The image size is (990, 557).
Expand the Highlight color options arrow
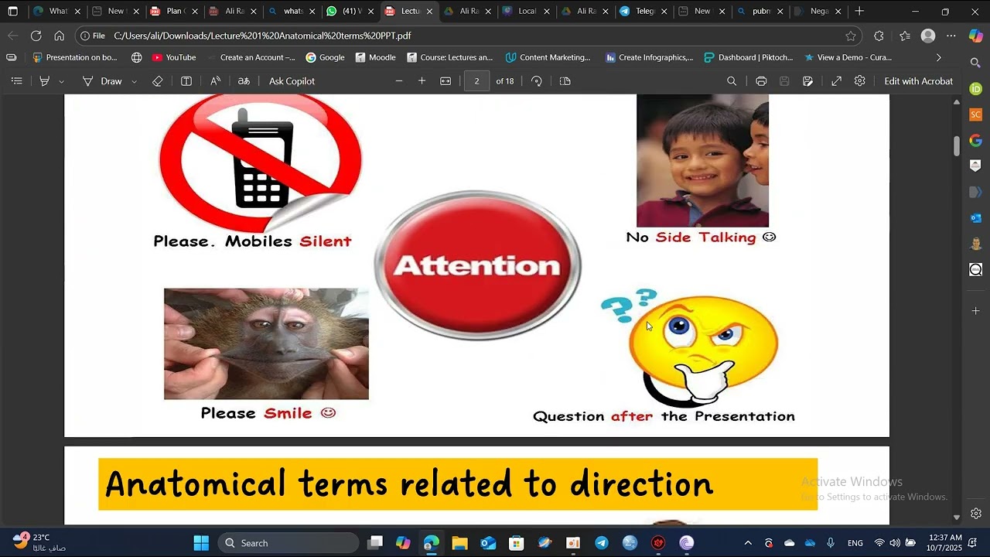pyautogui.click(x=61, y=81)
